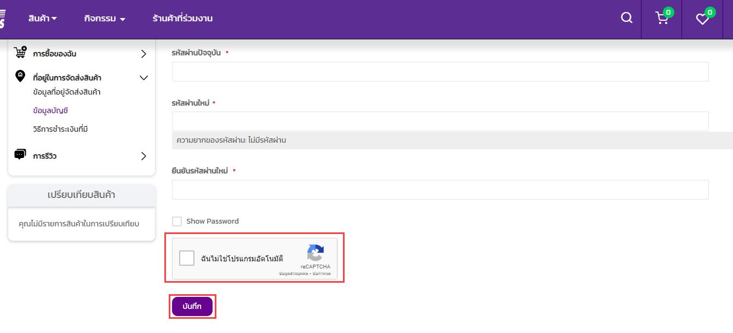This screenshot has width=733, height=333.
Task: Open the ข้อมูลบัญชี link
Action: tap(50, 110)
